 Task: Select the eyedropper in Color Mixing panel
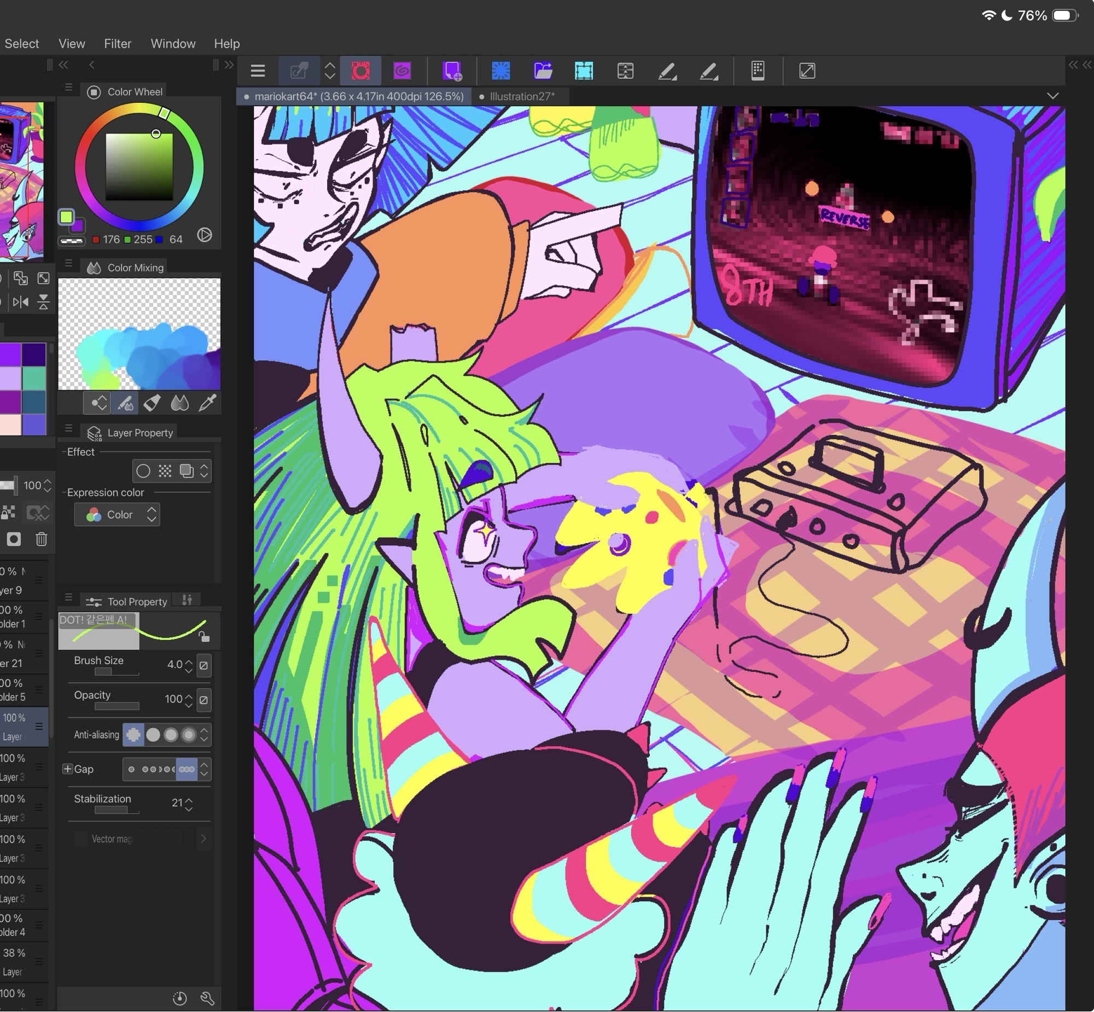tap(207, 404)
